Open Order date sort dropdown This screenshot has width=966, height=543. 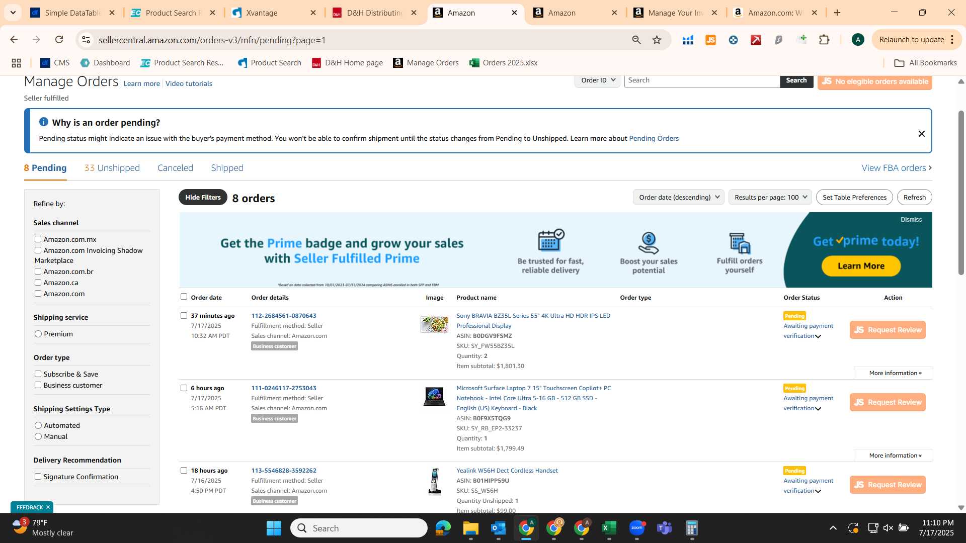(x=678, y=197)
